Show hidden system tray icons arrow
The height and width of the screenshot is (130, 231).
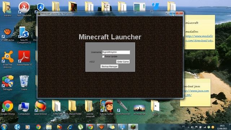188,127
